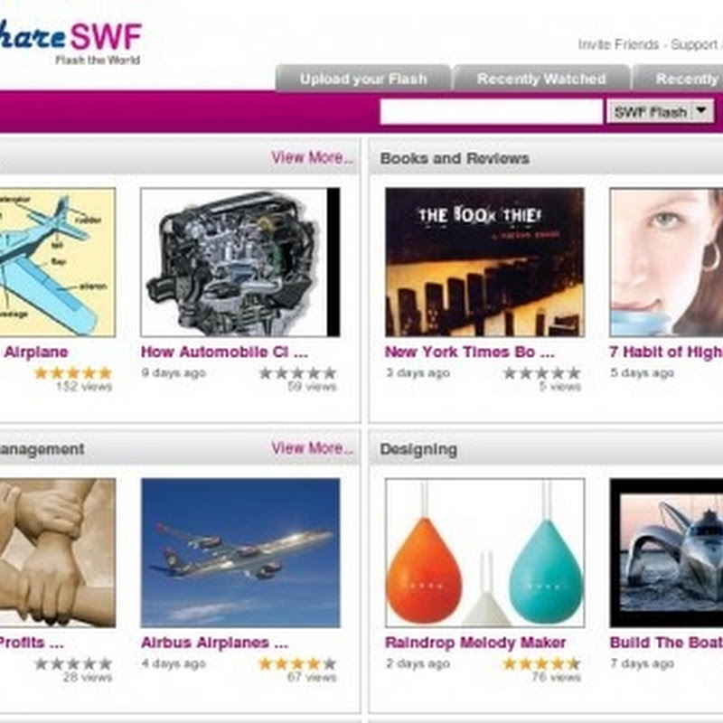Rate New York Times Bo stars
723x723 pixels.
pyautogui.click(x=541, y=372)
